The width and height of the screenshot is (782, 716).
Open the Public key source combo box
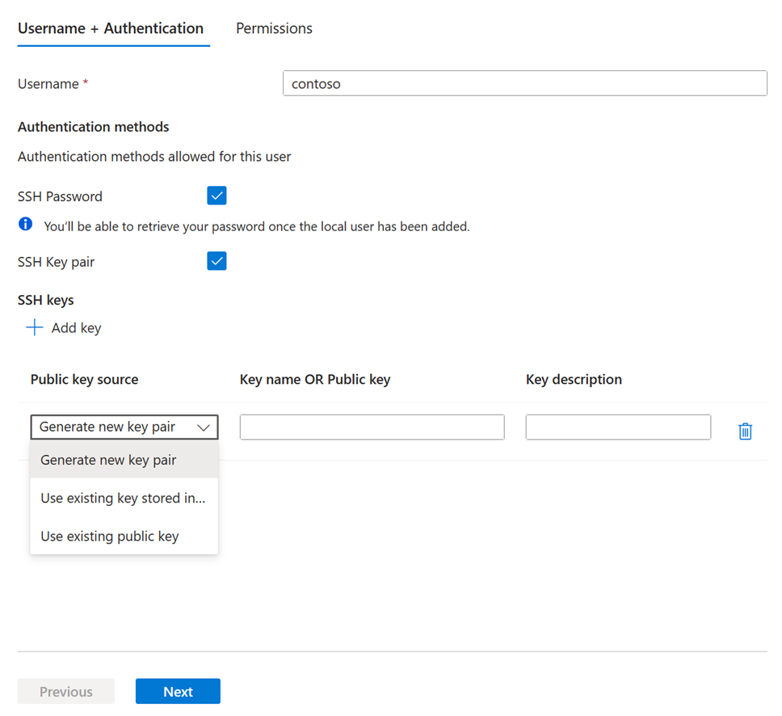click(121, 427)
